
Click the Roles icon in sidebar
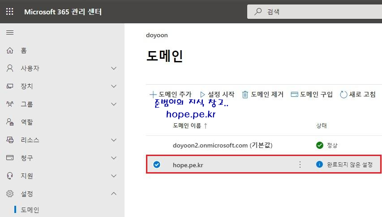[10, 122]
